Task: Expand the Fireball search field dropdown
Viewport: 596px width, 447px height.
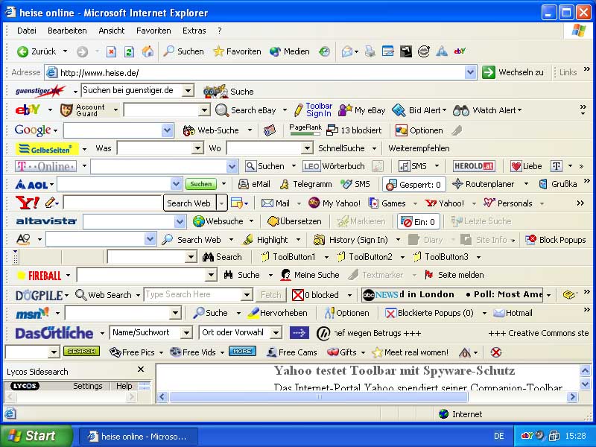Action: (x=211, y=275)
